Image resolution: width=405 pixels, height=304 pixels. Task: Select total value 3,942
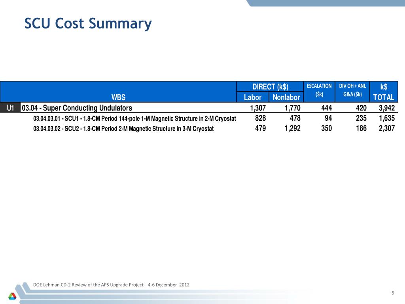tap(387, 108)
